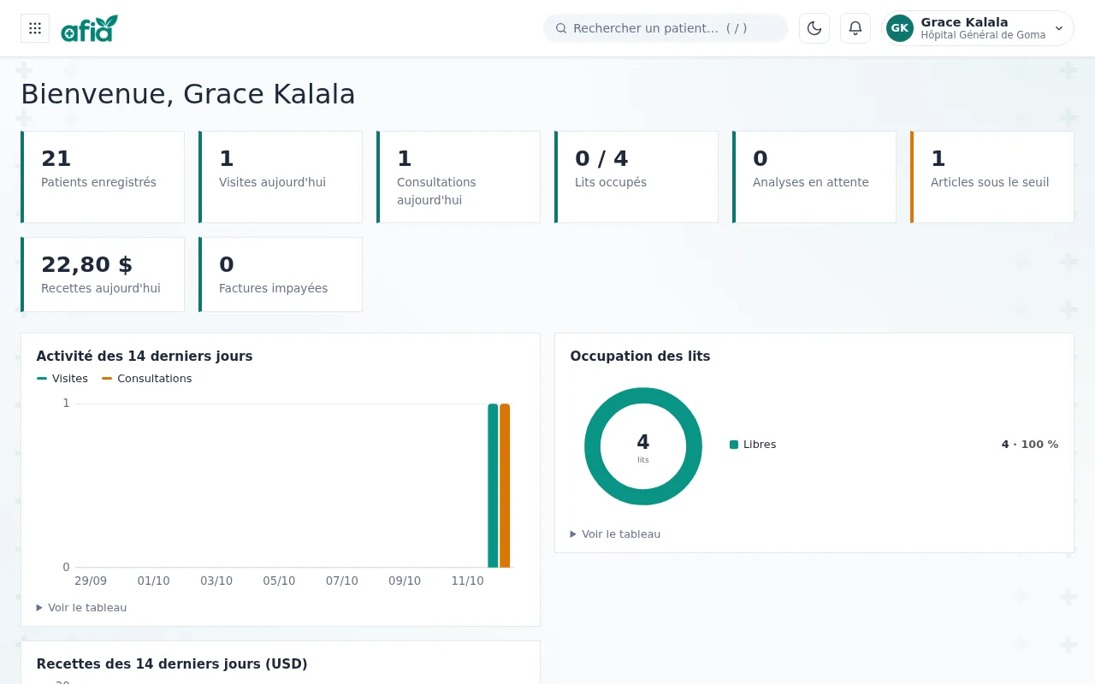1095x684 pixels.
Task: Click the search magnifier icon
Action: pos(561,28)
